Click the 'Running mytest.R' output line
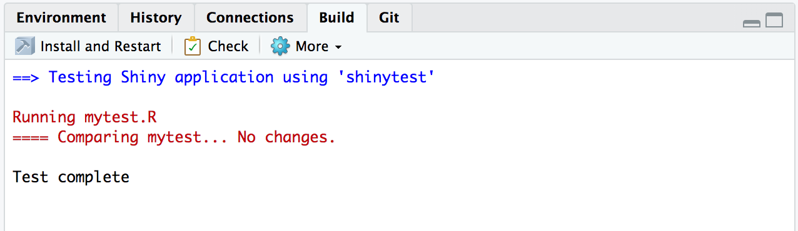 pos(84,117)
